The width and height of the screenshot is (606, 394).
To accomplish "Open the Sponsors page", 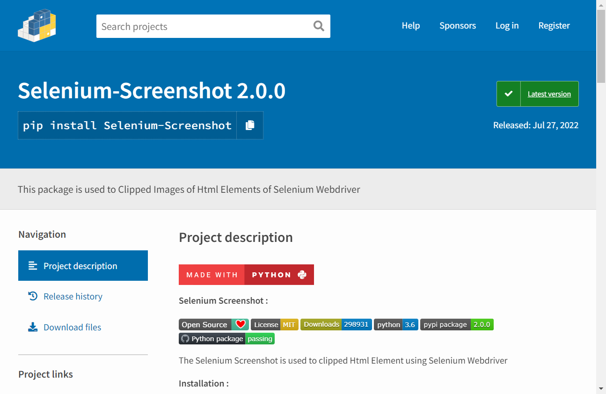I will [x=458, y=26].
